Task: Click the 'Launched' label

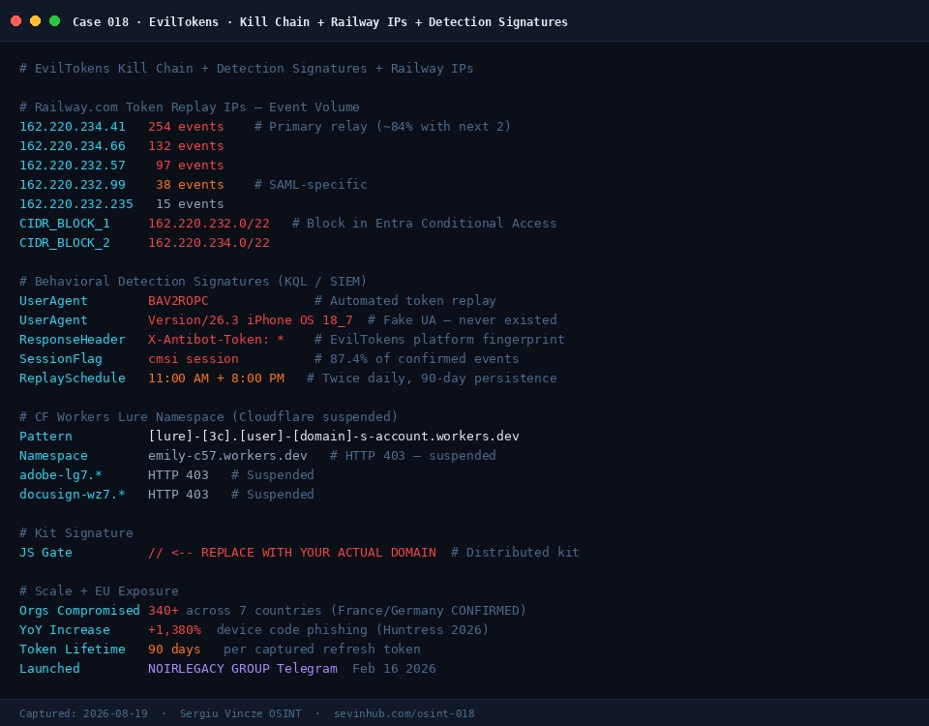Action: point(49,669)
